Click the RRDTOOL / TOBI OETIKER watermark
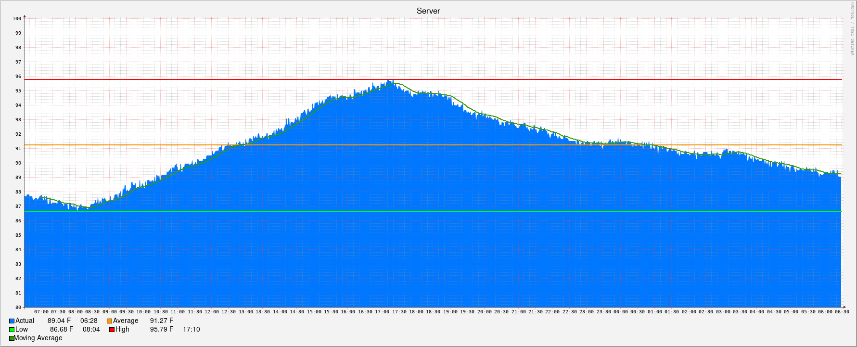Viewport: 857px width, 347px height. coord(852,29)
